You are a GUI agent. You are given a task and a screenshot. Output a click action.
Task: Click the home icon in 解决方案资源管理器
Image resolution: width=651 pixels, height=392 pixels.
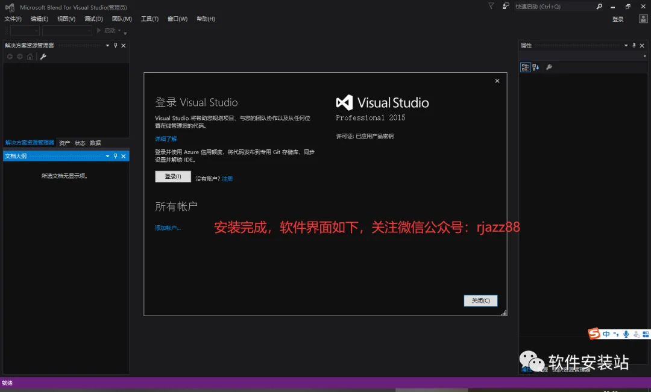[30, 57]
